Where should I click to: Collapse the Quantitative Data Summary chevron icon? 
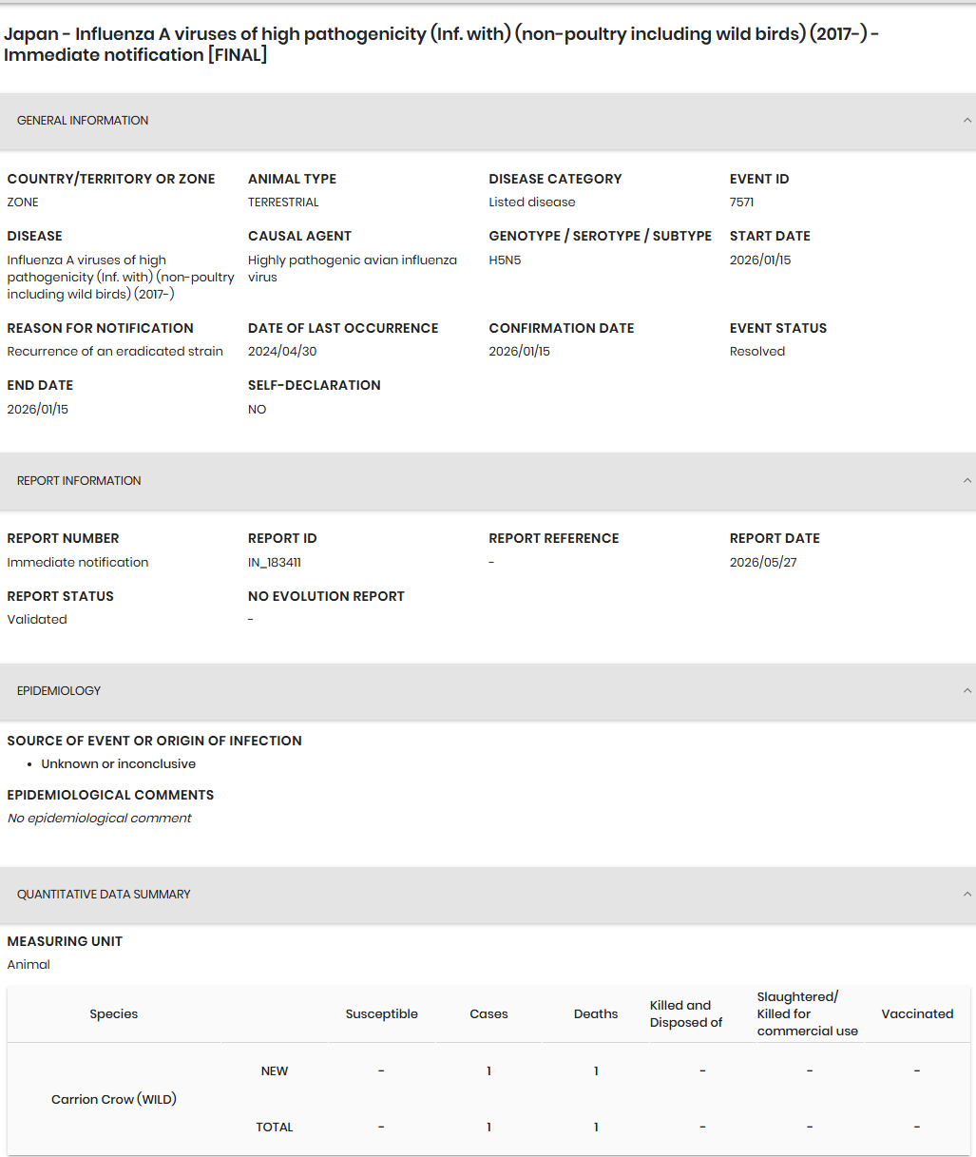click(967, 895)
